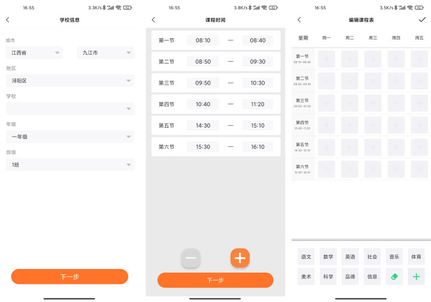Image resolution: width=431 pixels, height=302 pixels.
Task: Open the grade dropdown showing 一年级
Action: pos(70,137)
